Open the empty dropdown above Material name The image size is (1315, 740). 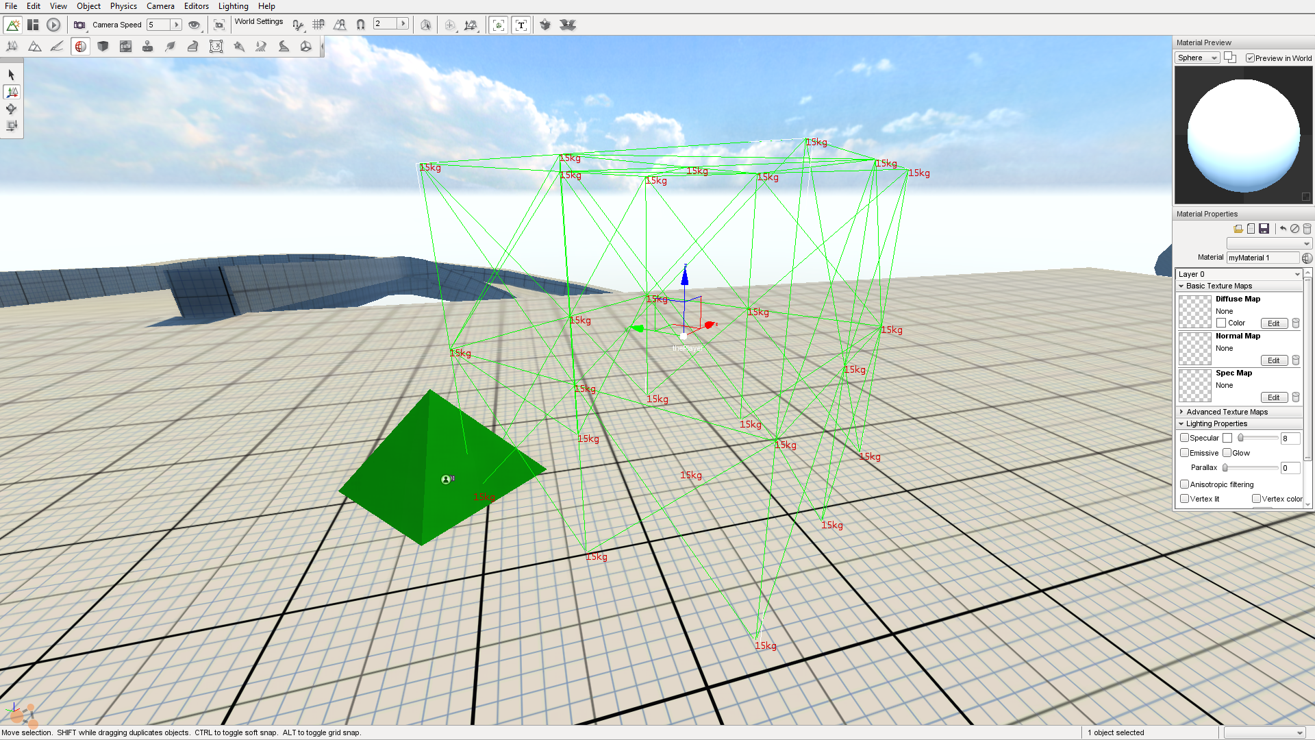[x=1269, y=244]
